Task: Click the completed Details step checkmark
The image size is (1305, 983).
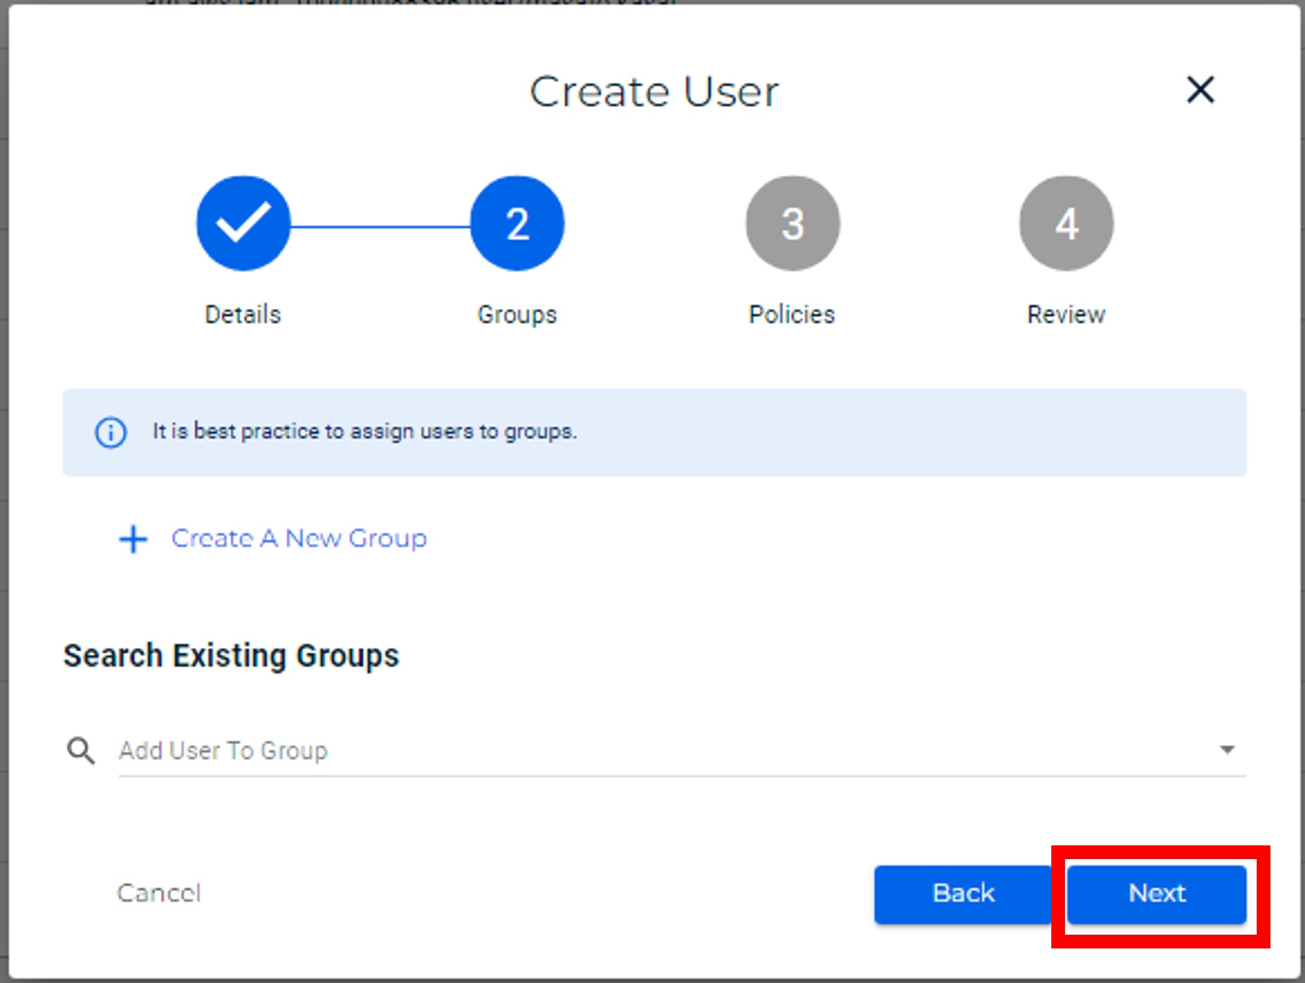Action: pyautogui.click(x=243, y=223)
